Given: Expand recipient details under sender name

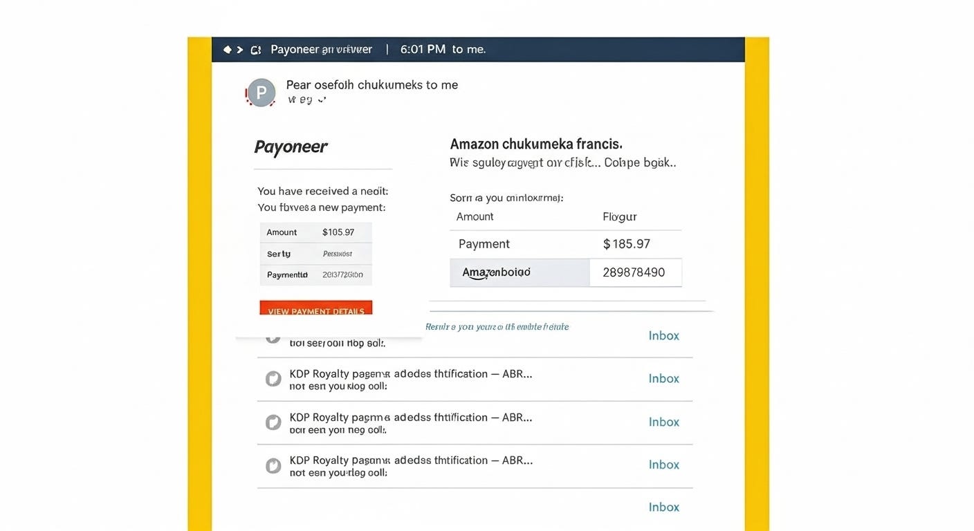Looking at the screenshot, I should tap(306, 100).
